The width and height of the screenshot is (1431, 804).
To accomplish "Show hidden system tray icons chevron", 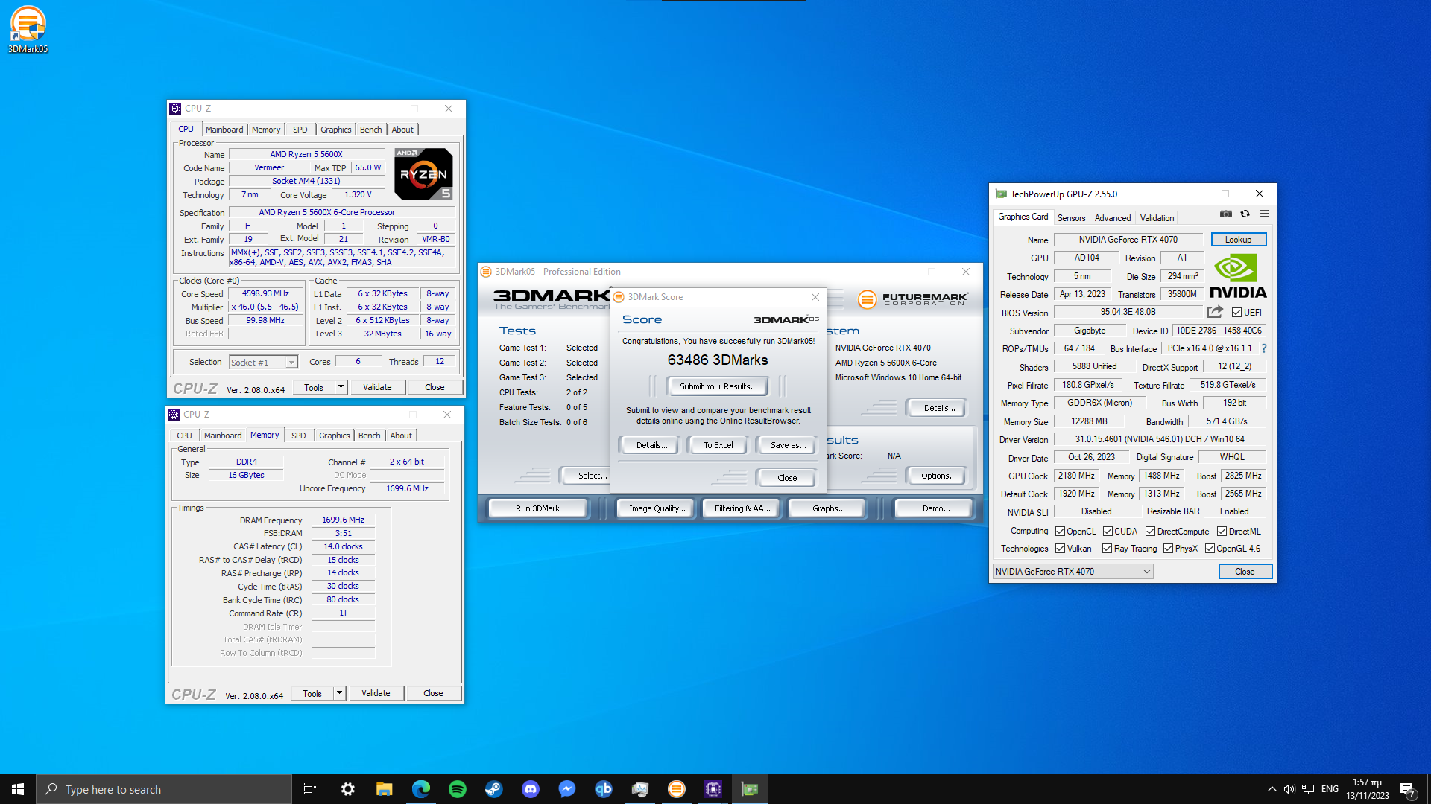I will (1272, 789).
